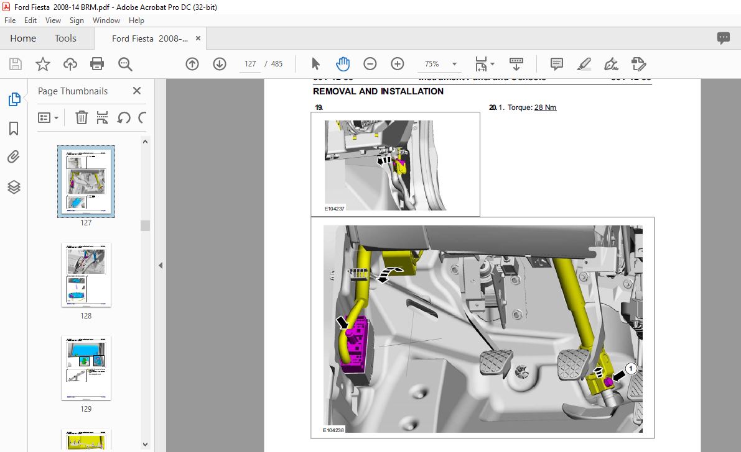Open the Bookmarks panel icon
741x452 pixels.
pos(14,129)
